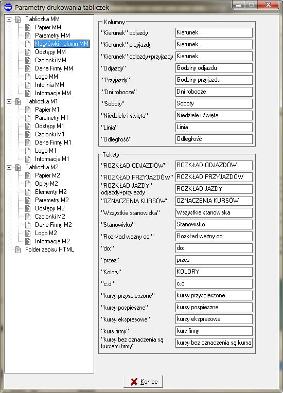The height and width of the screenshot is (393, 283).
Task: Edit the "Kierunek" odjazdy+przyjazdy field
Action: coord(214,57)
